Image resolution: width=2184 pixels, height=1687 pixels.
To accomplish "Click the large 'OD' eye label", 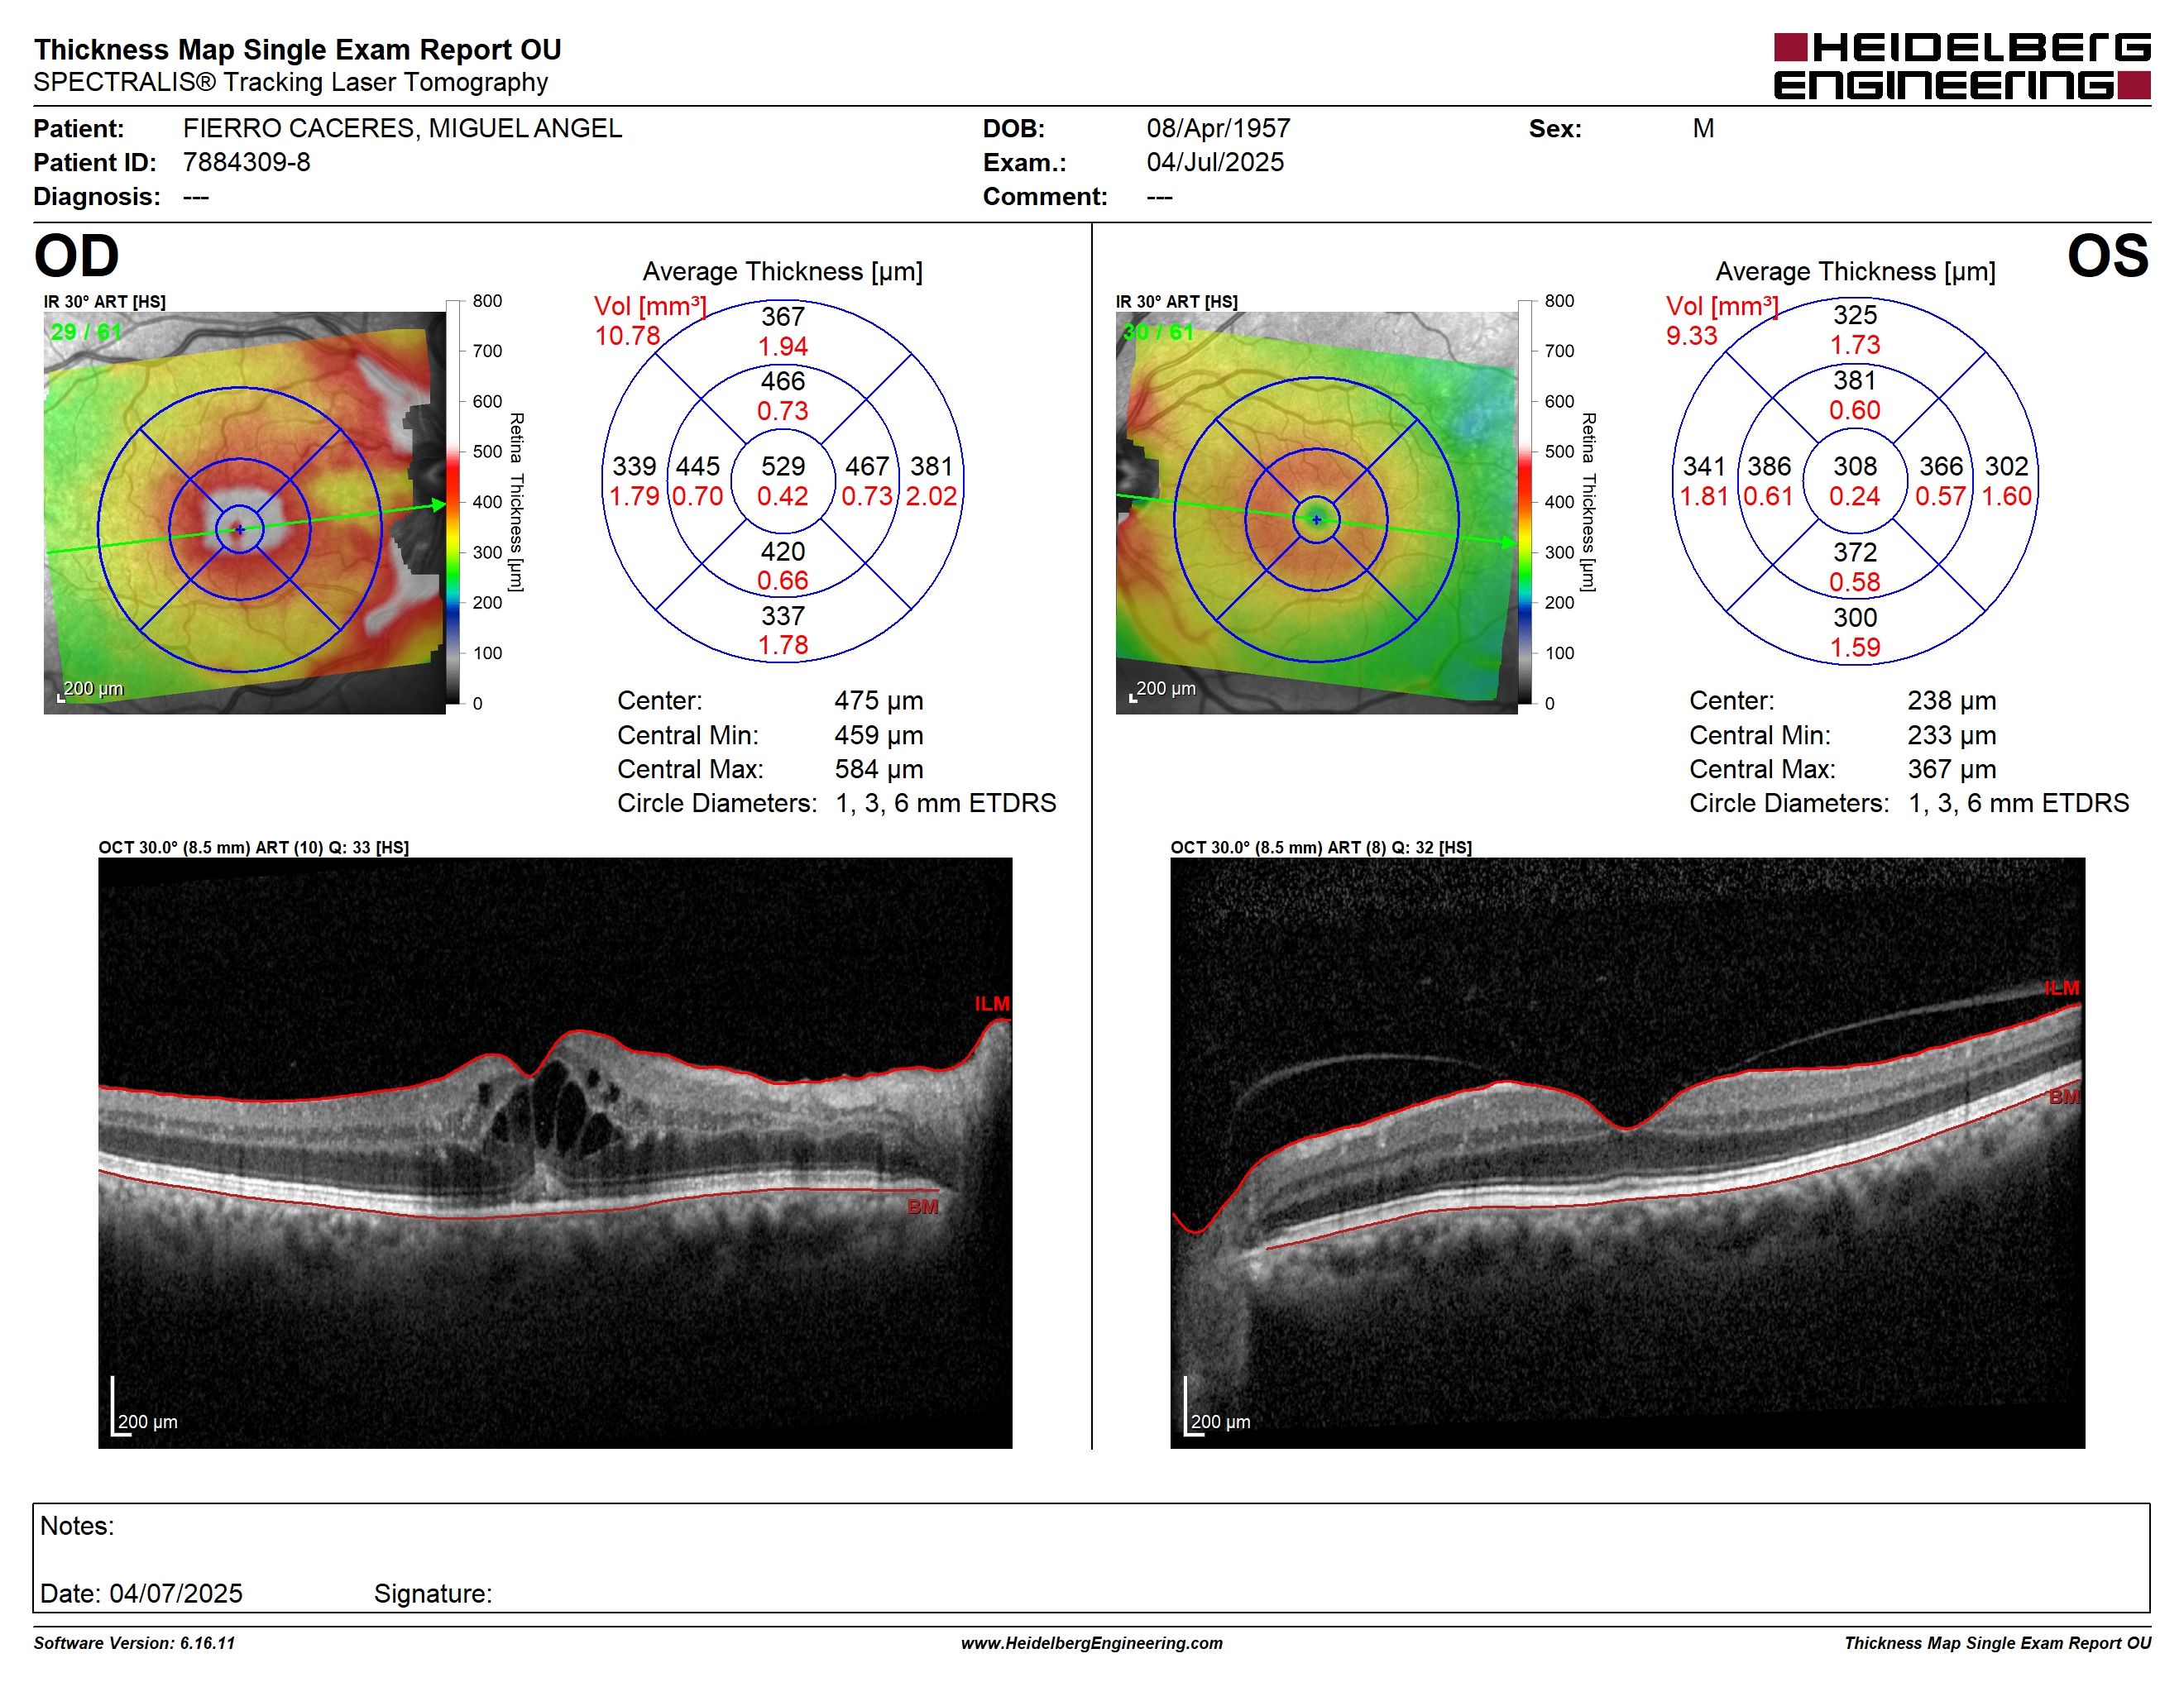I will coord(76,256).
